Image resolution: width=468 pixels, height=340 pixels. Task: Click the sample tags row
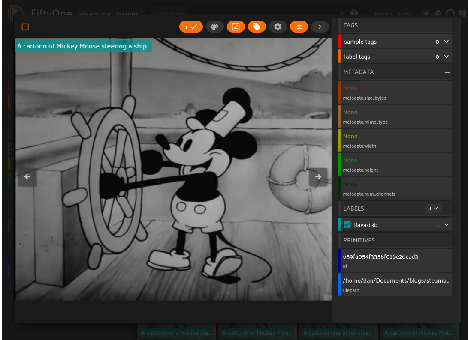coord(395,42)
